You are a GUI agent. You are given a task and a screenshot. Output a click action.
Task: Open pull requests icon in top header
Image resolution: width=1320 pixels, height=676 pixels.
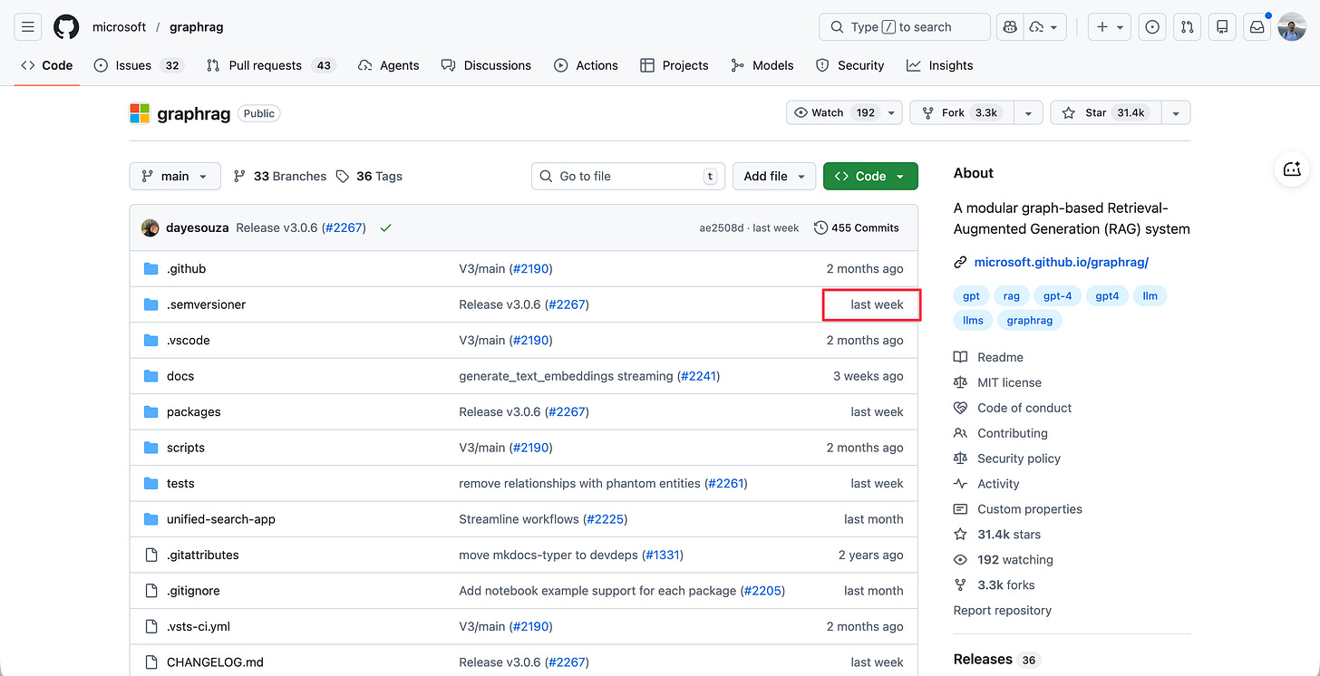click(1187, 27)
